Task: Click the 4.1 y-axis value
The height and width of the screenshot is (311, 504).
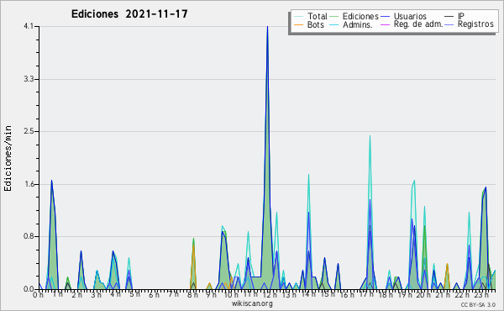Action: [x=29, y=26]
